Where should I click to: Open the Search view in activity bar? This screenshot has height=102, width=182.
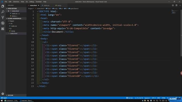pyautogui.click(x=3, y=12)
